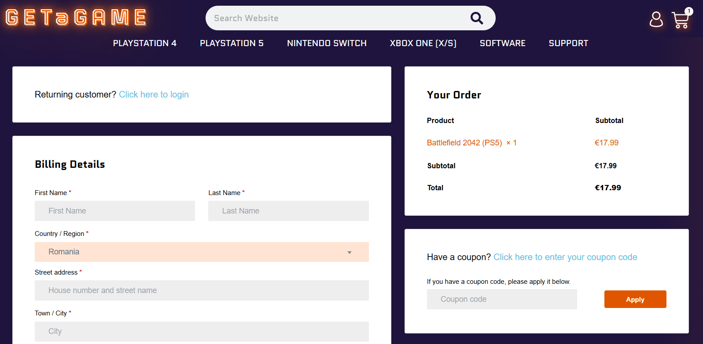Viewport: 703px width, 344px height.
Task: Open the user account icon
Action: point(656,19)
